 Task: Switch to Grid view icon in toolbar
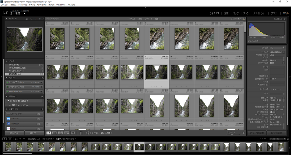pyautogui.click(x=48, y=133)
